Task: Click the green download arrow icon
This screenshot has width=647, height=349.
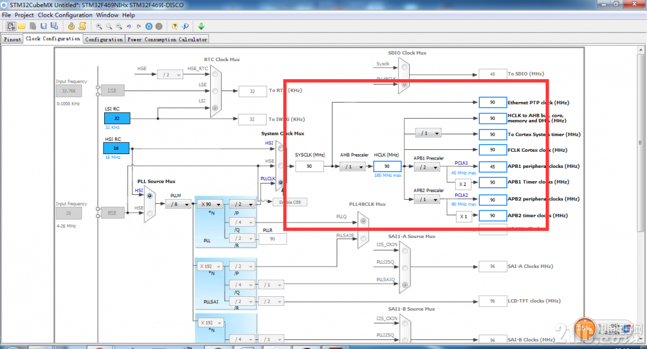Action: (x=201, y=26)
